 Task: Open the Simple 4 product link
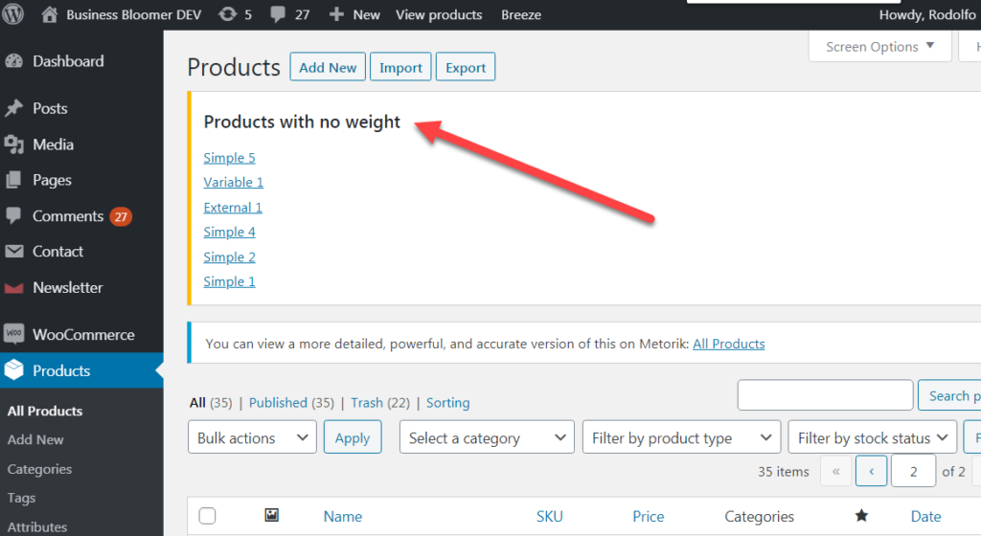(x=230, y=233)
